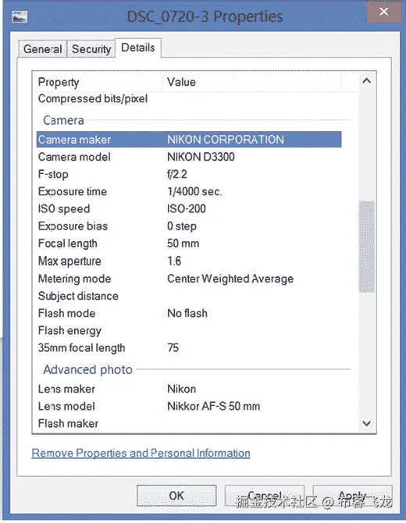This screenshot has width=406, height=523.
Task: Select the F-stop property row
Action: coord(189,174)
